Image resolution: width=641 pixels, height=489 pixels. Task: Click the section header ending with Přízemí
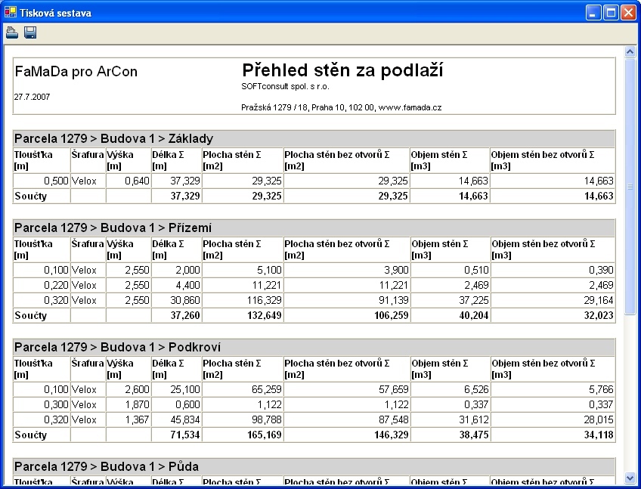coord(314,227)
